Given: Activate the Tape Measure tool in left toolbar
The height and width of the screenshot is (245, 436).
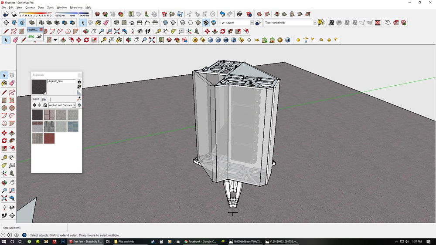Looking at the screenshot, I should click(4, 158).
